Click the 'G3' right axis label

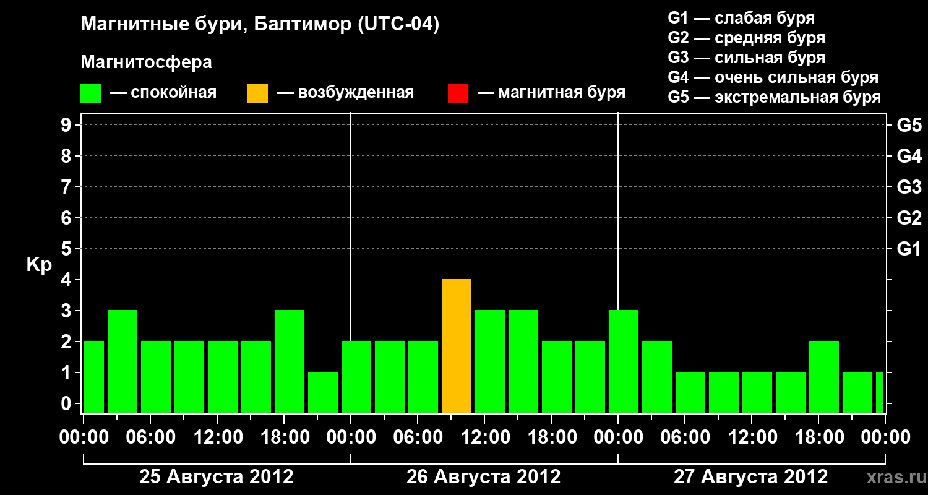pyautogui.click(x=909, y=187)
